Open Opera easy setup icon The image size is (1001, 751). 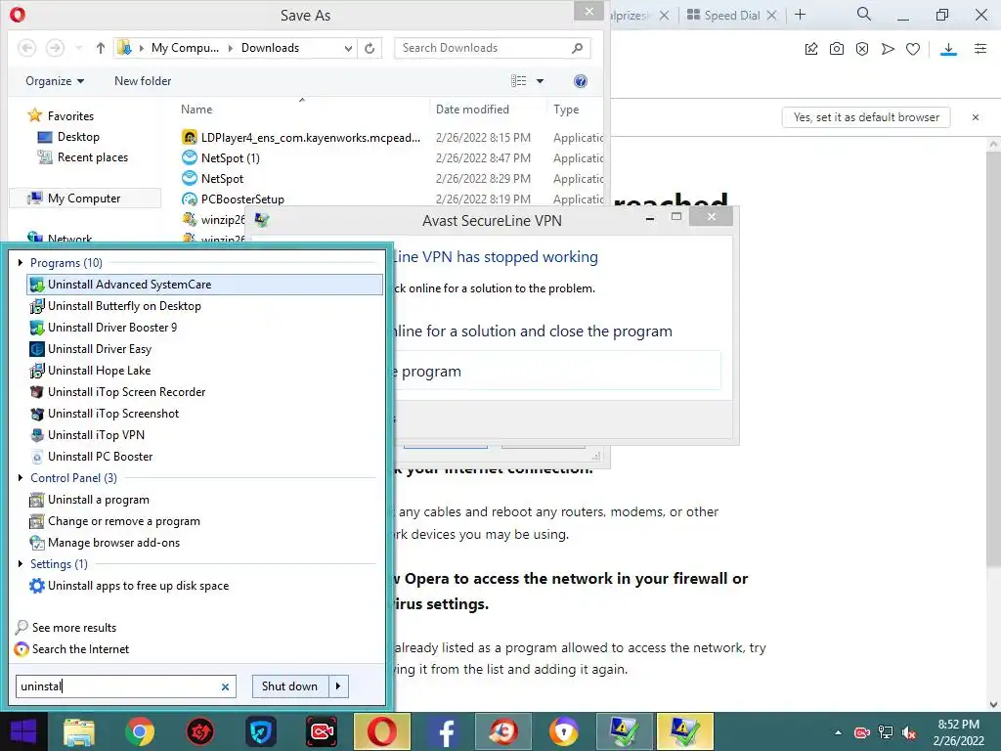tap(980, 49)
